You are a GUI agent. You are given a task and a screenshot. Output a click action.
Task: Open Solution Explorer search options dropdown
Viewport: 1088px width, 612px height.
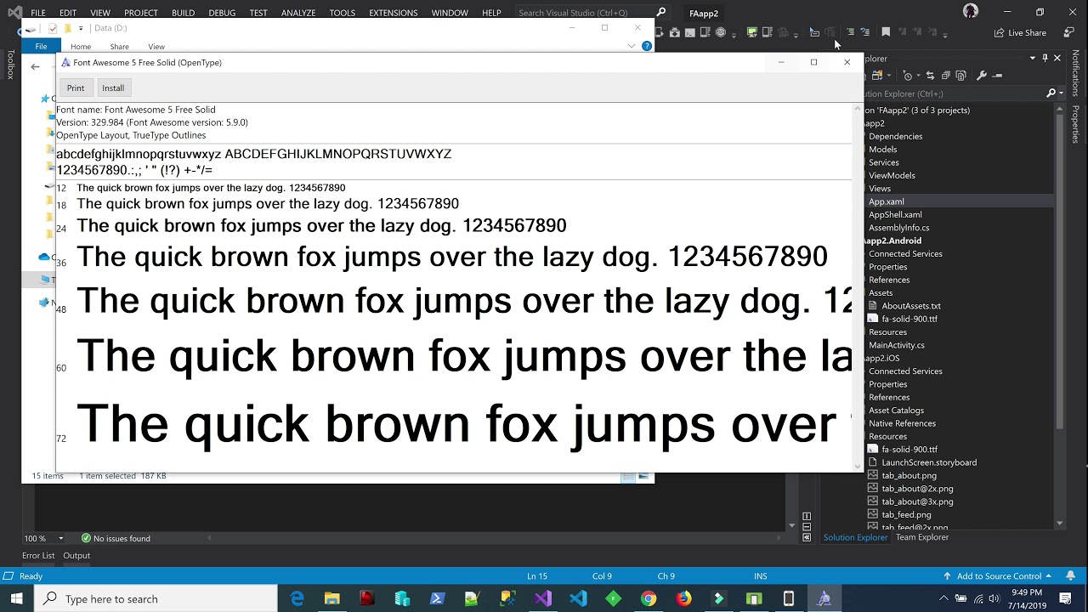(x=1061, y=93)
